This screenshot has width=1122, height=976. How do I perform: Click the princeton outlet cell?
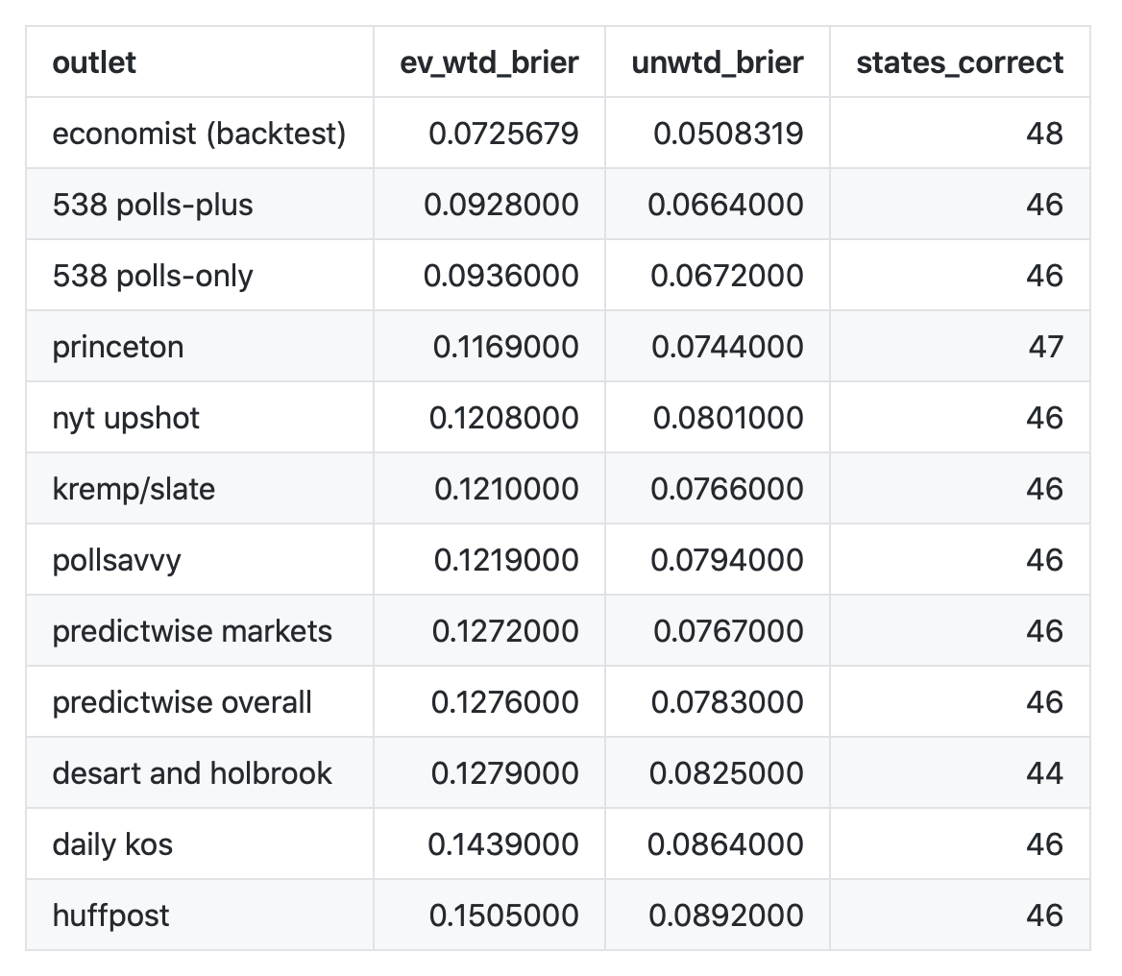point(118,347)
